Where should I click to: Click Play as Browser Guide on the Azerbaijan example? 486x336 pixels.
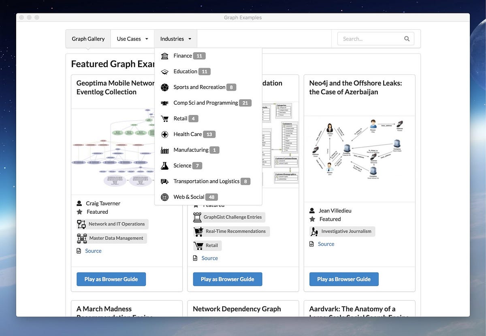343,279
